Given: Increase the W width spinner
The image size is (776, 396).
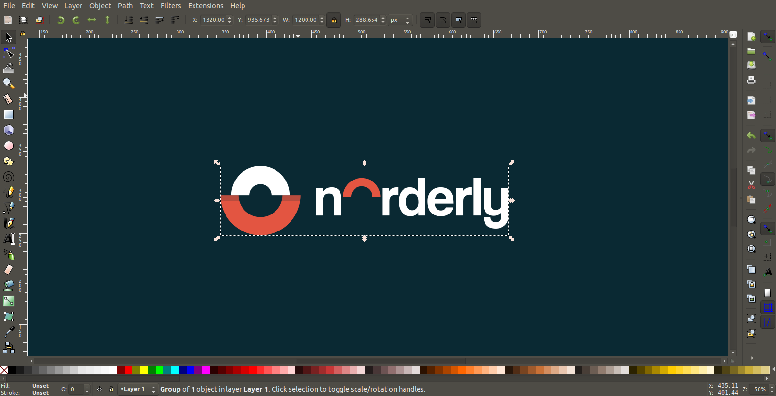Looking at the screenshot, I should click(x=322, y=18).
